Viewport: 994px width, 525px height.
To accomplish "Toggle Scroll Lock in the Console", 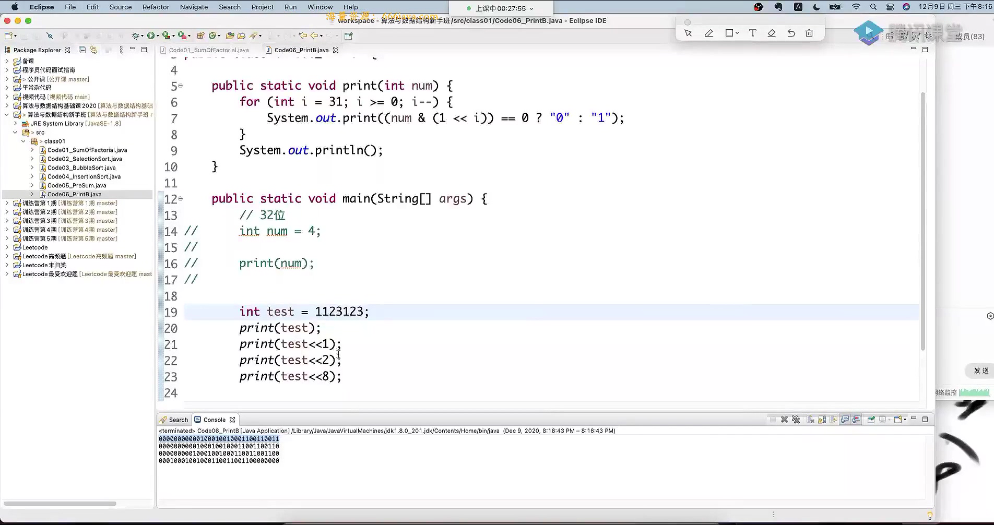I will [x=822, y=420].
